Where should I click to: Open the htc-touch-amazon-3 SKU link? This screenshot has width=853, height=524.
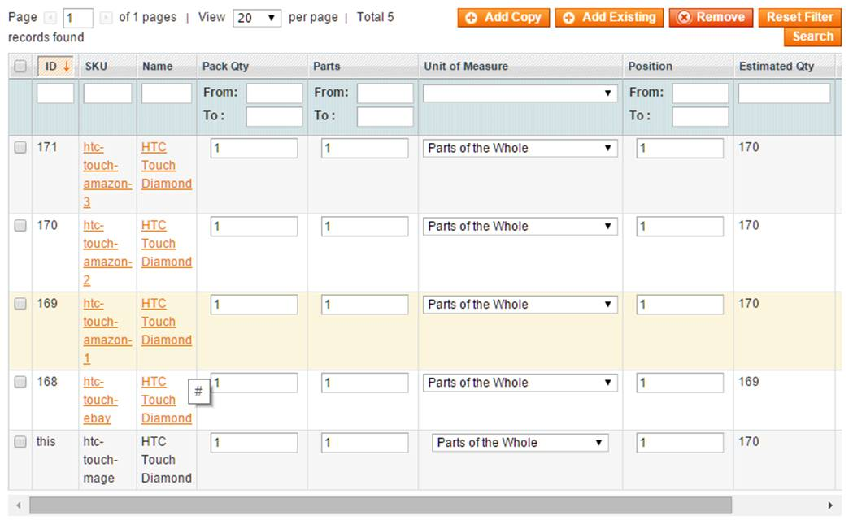coord(107,175)
